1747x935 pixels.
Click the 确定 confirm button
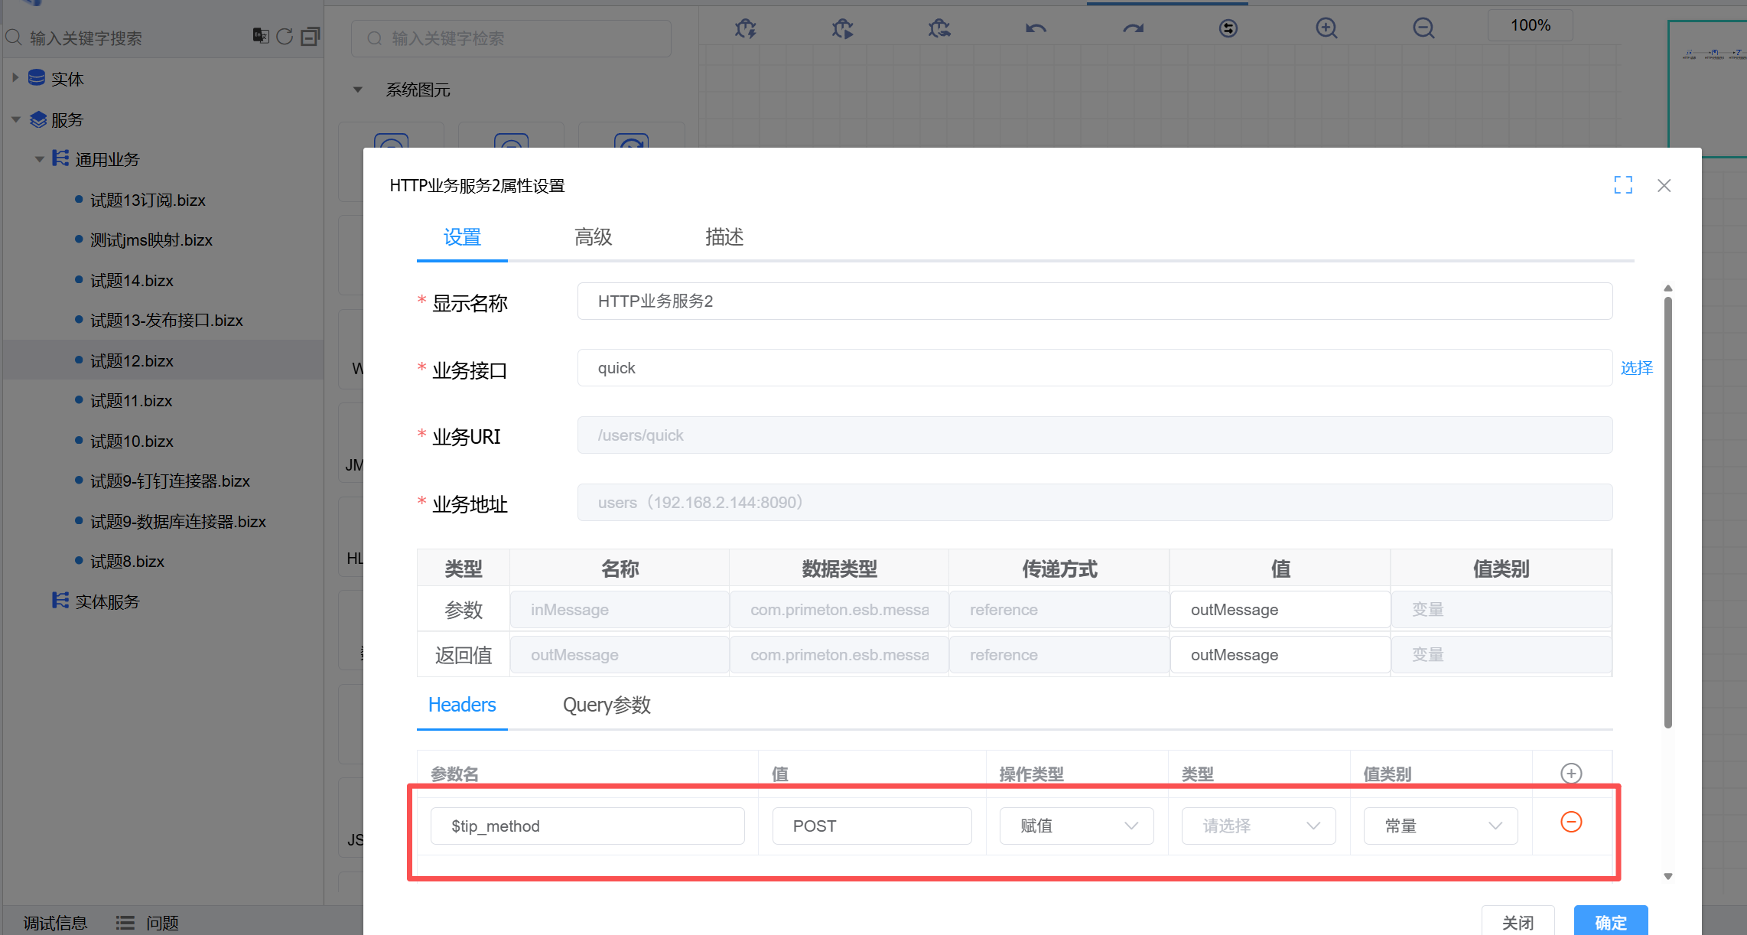tap(1610, 922)
